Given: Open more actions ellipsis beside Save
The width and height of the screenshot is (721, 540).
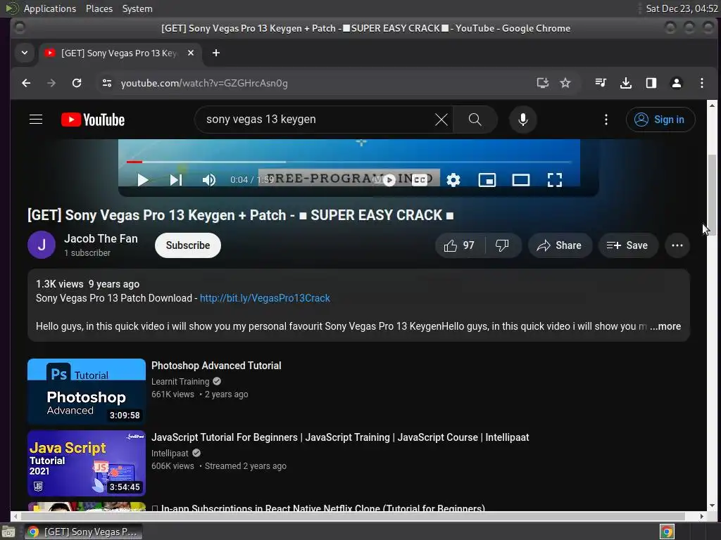Looking at the screenshot, I should tap(677, 245).
